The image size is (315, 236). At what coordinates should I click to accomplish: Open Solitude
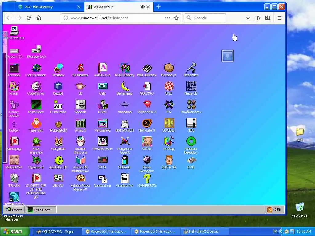click(x=125, y=162)
